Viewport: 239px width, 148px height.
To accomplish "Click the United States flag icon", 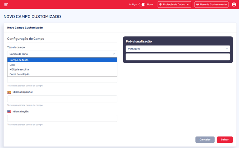I will [9, 112].
